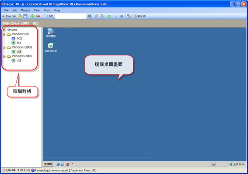Select the nt3 connection in tree
Image resolution: width=248 pixels, height=174 pixels.
(x=19, y=43)
